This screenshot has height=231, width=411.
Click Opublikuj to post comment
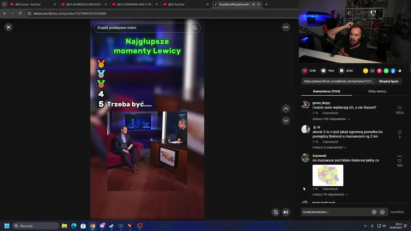(397, 212)
